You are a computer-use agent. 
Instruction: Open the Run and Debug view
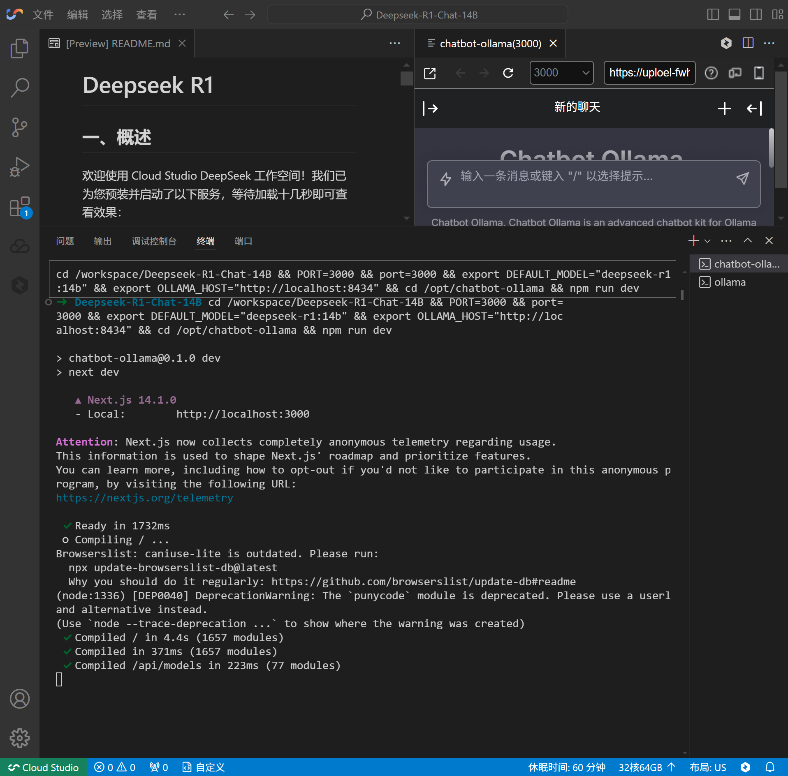[x=19, y=166]
